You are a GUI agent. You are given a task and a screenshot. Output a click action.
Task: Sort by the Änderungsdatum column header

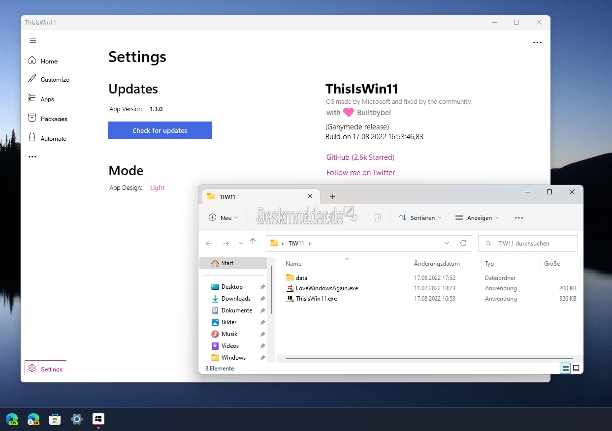point(437,264)
